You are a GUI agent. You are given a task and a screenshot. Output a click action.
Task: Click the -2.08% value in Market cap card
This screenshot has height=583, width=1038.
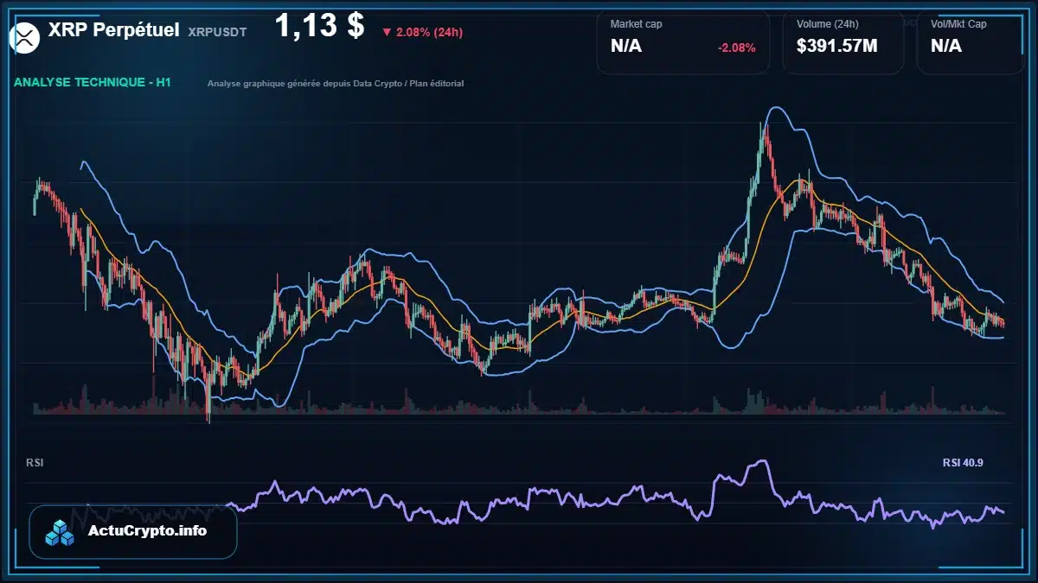[737, 48]
